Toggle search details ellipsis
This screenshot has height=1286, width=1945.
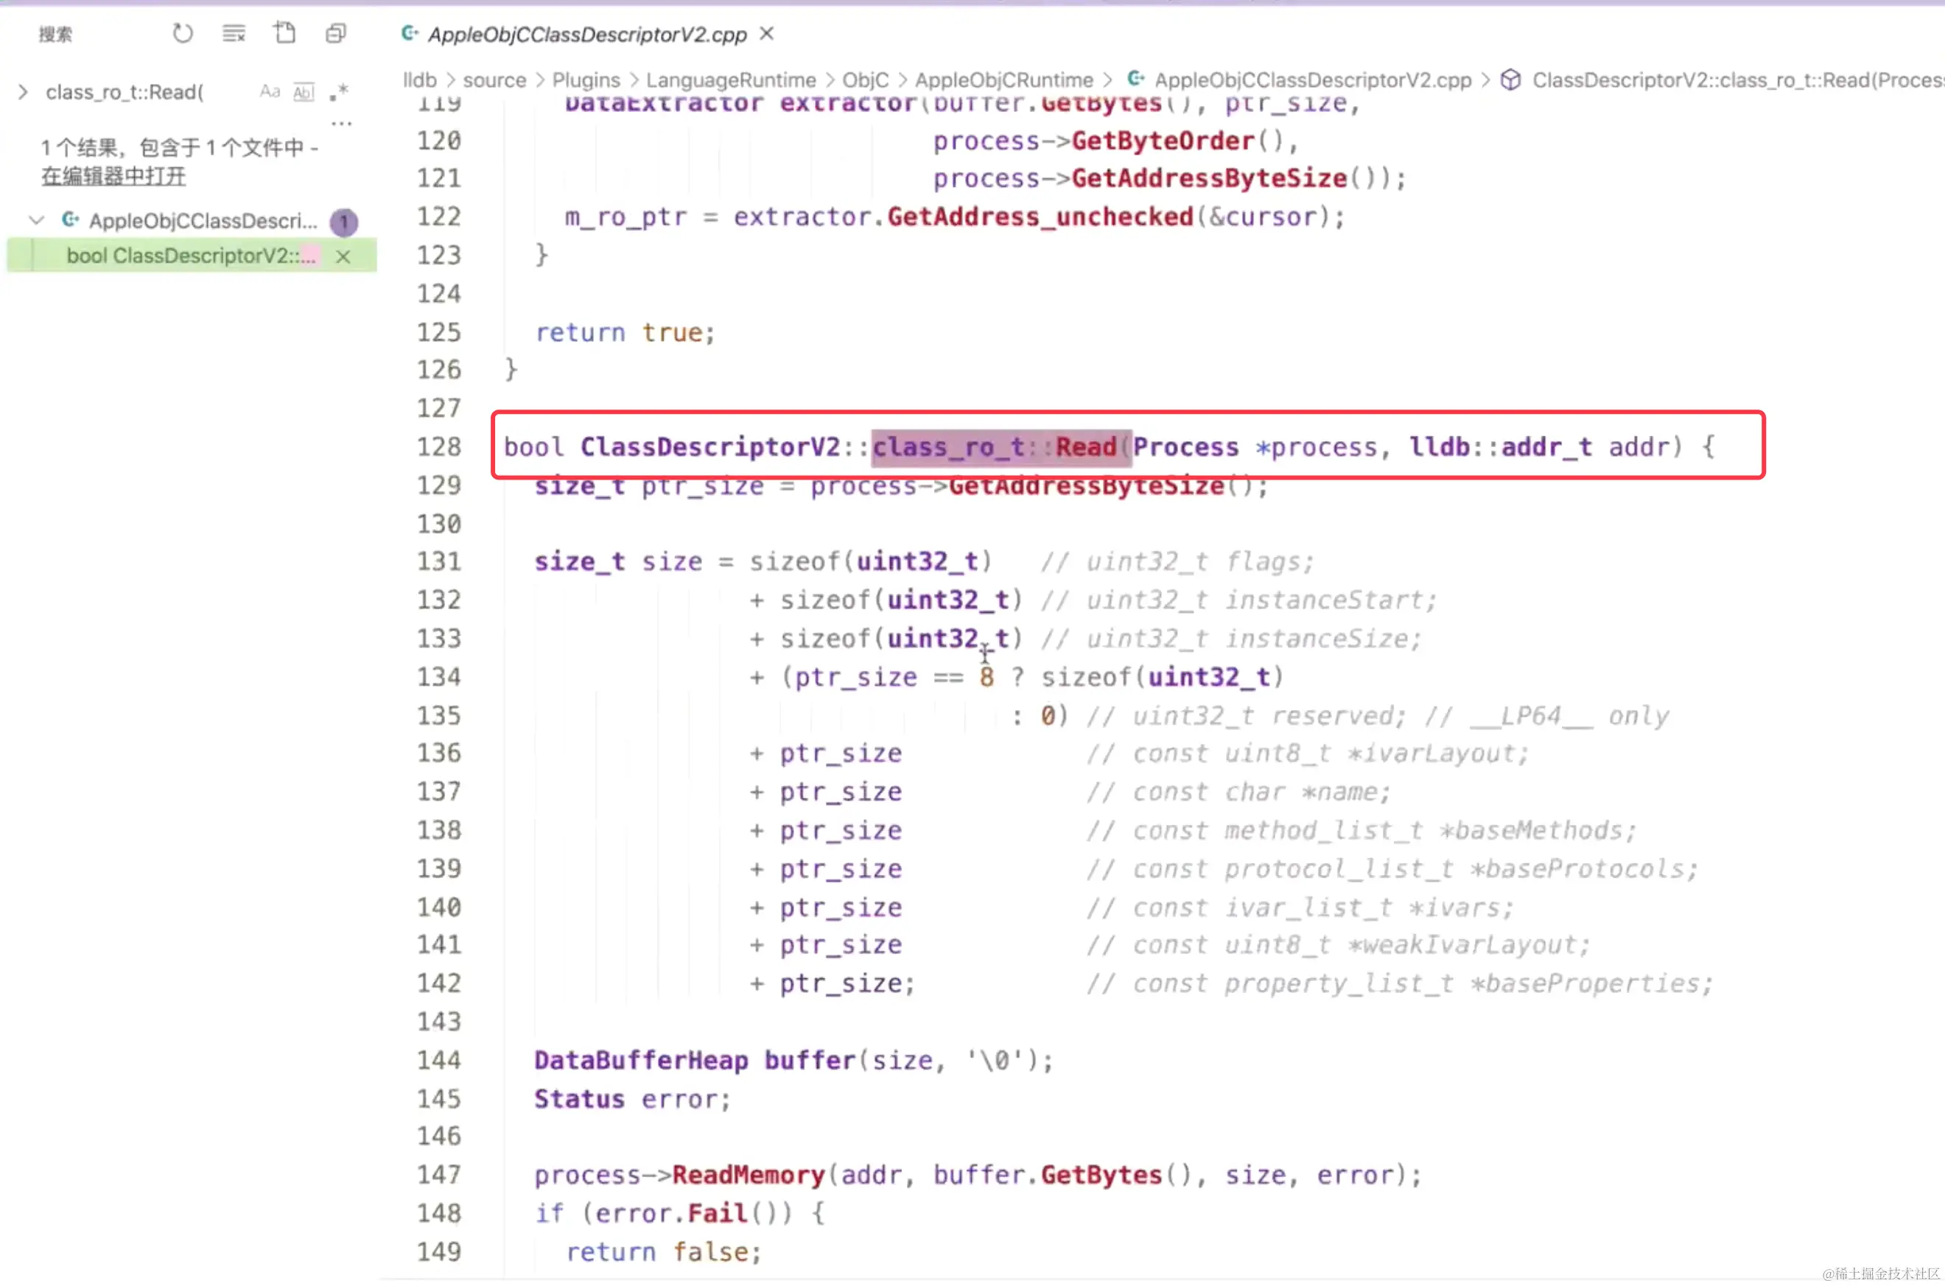point(341,124)
